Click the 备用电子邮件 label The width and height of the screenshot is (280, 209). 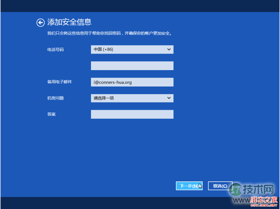[59, 82]
